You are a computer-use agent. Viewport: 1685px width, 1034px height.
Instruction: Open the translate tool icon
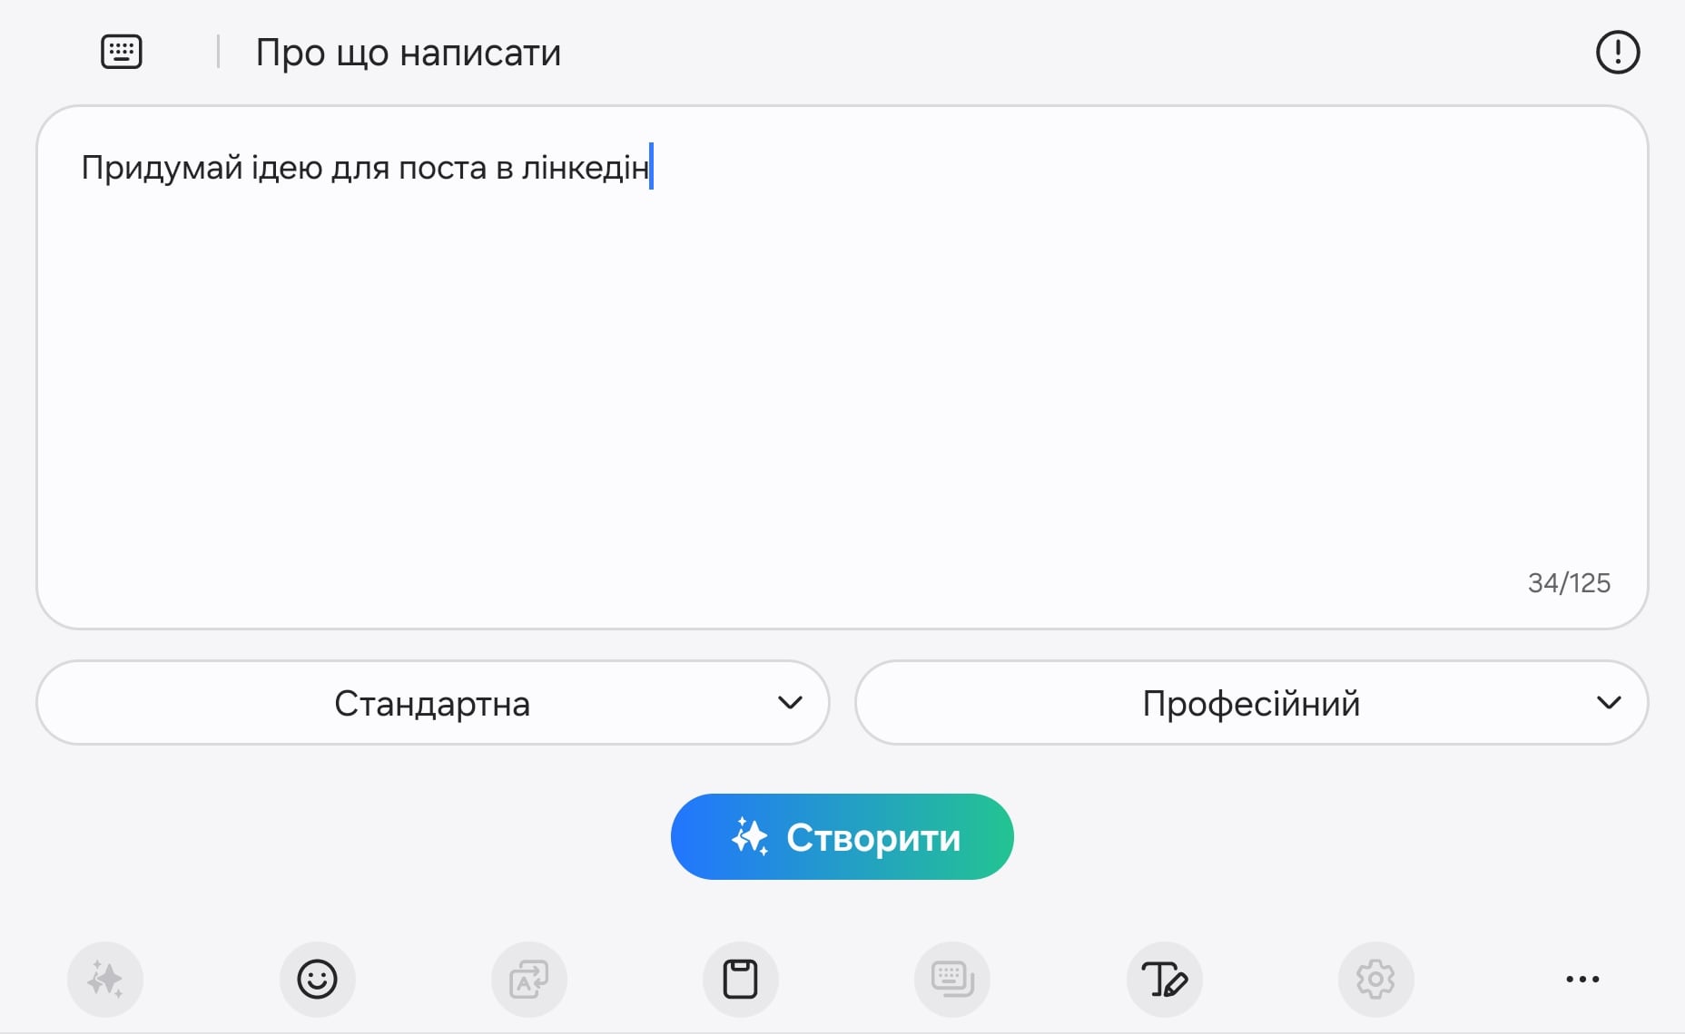pyautogui.click(x=528, y=980)
